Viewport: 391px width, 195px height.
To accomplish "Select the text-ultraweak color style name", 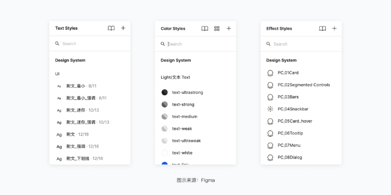I will (x=186, y=141).
